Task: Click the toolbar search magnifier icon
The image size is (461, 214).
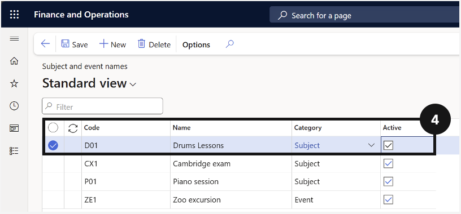Action: coord(229,44)
